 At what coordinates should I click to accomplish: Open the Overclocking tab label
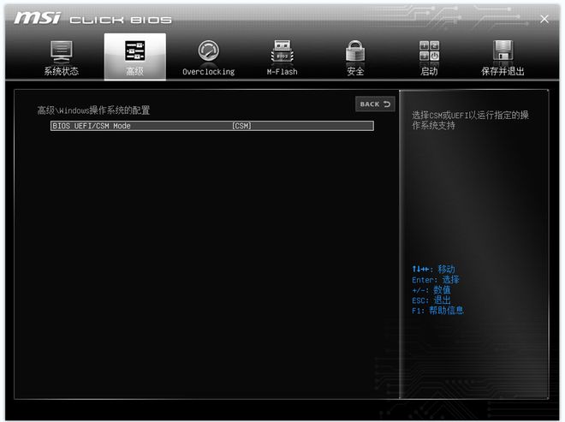[208, 72]
